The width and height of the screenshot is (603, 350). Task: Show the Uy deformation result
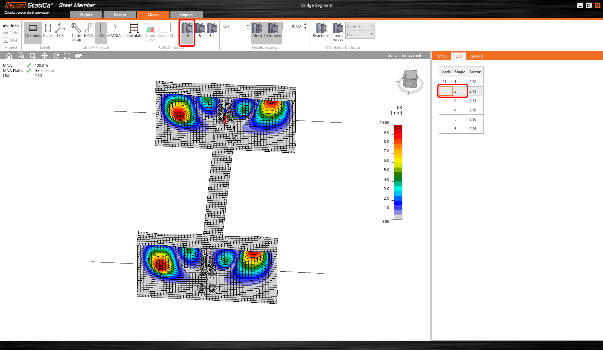coord(200,30)
